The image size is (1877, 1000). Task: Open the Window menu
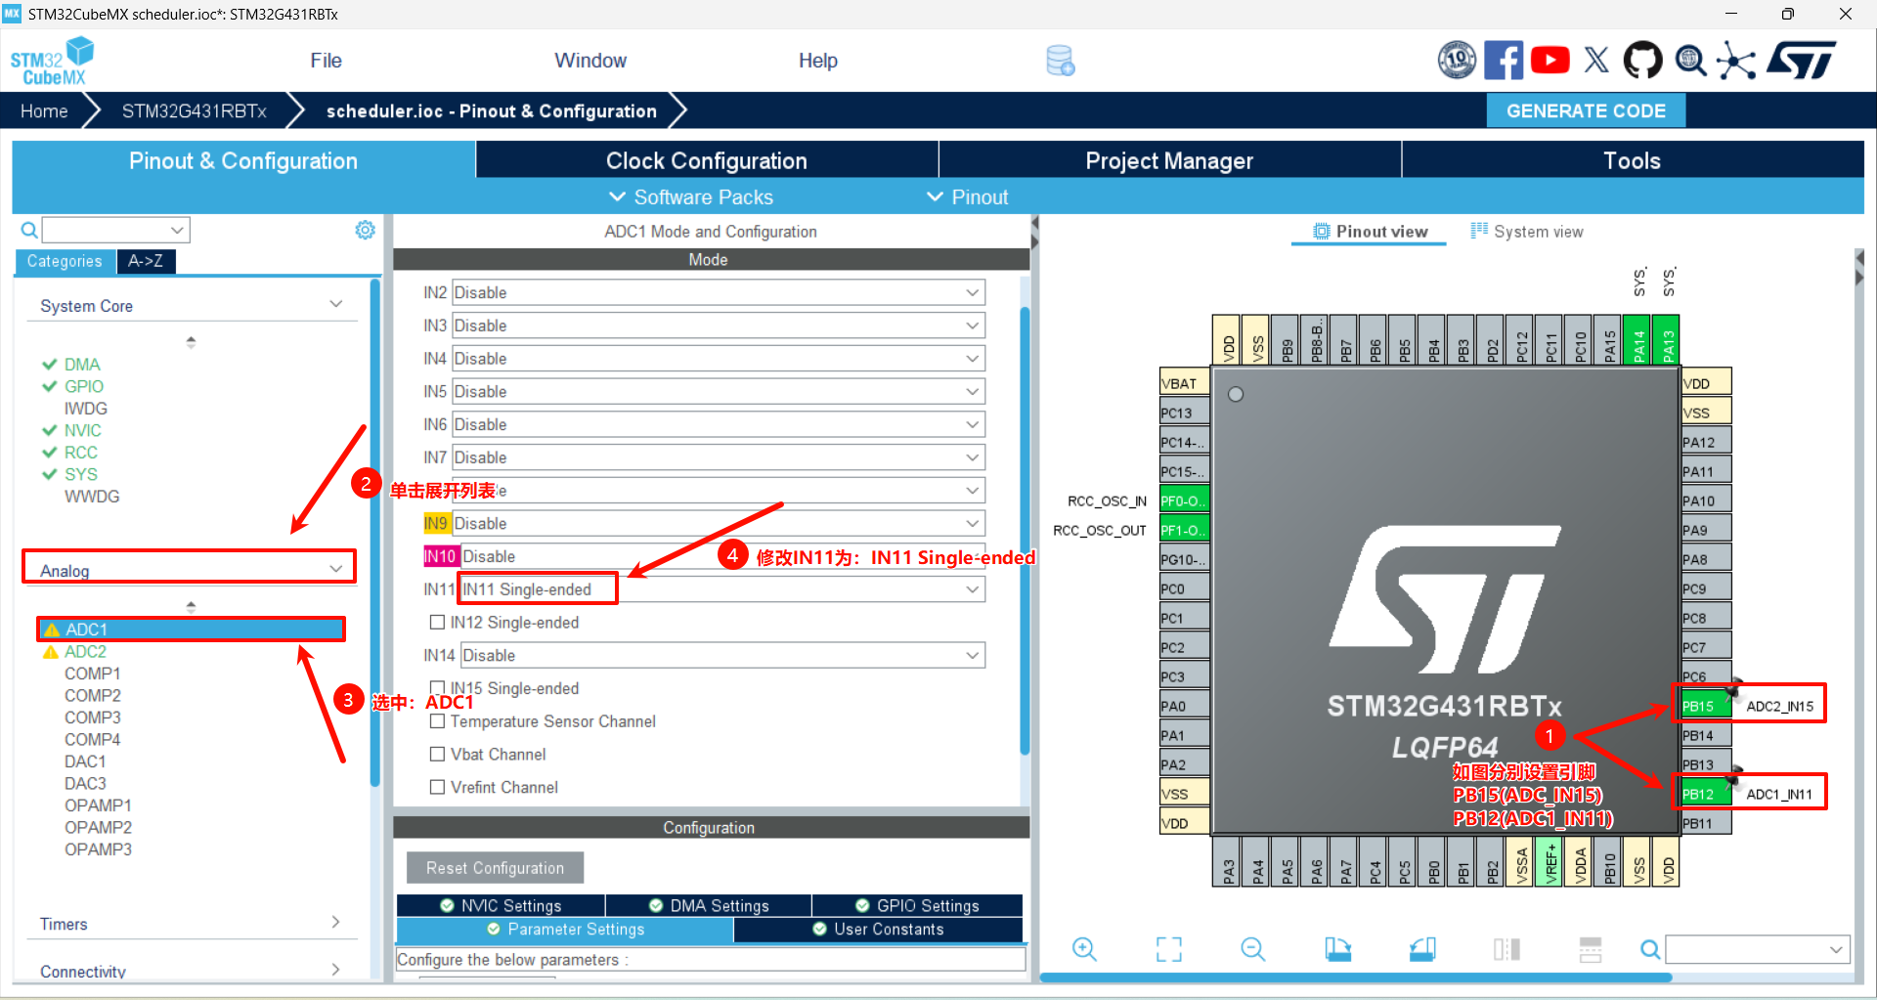coord(590,61)
